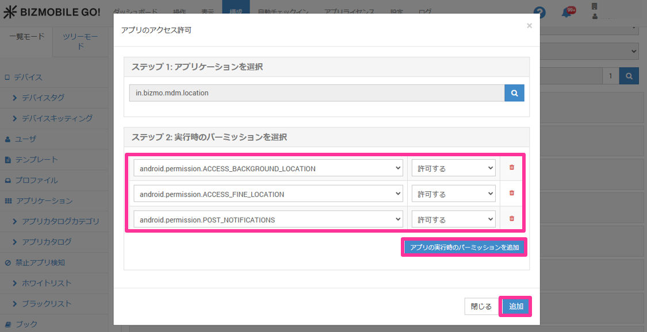Open POST_NOTIFICATIONS permission dropdown
This screenshot has height=332, width=647.
click(268, 219)
